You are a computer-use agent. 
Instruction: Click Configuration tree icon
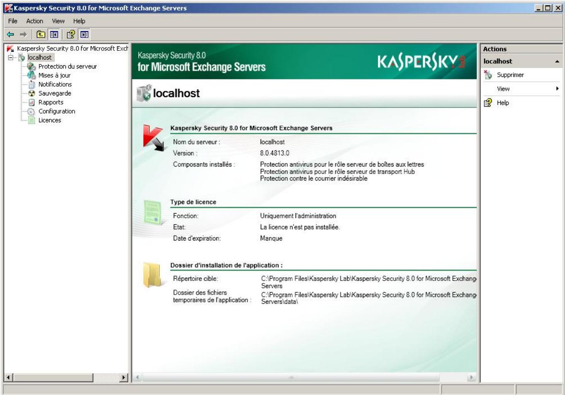click(31, 112)
